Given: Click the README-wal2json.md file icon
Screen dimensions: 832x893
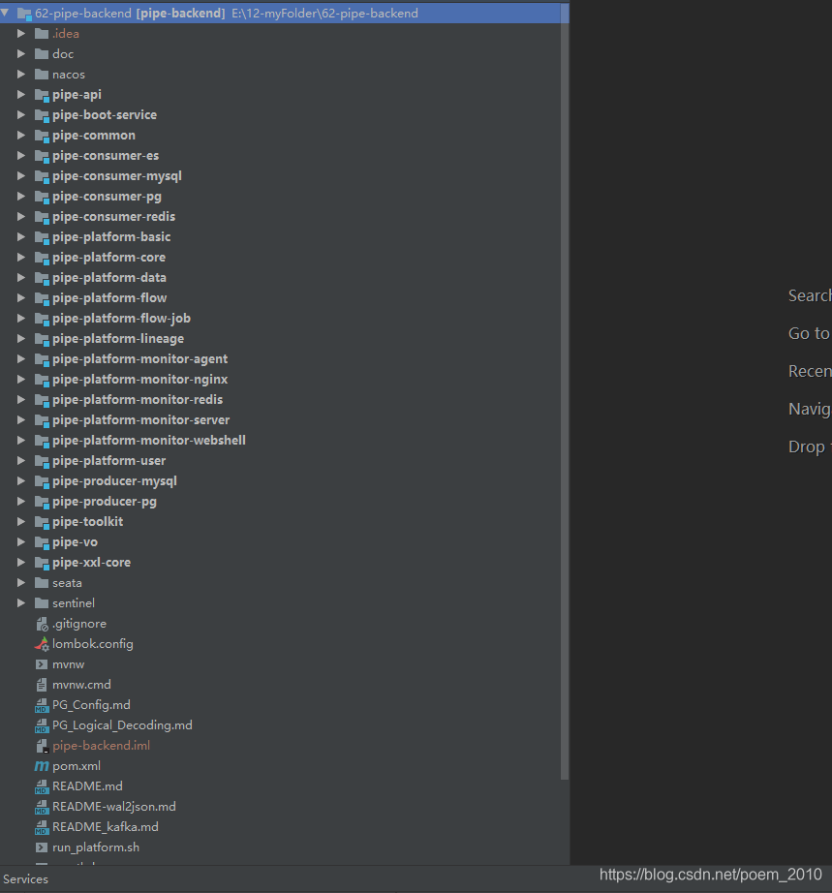Looking at the screenshot, I should (x=42, y=808).
